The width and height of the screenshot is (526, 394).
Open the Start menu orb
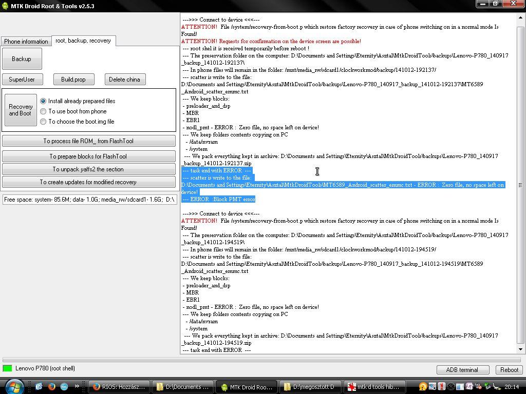coord(14,387)
